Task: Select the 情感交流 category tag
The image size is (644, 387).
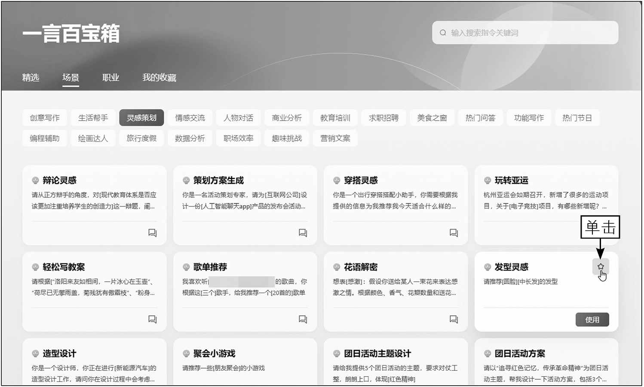Action: pyautogui.click(x=190, y=118)
